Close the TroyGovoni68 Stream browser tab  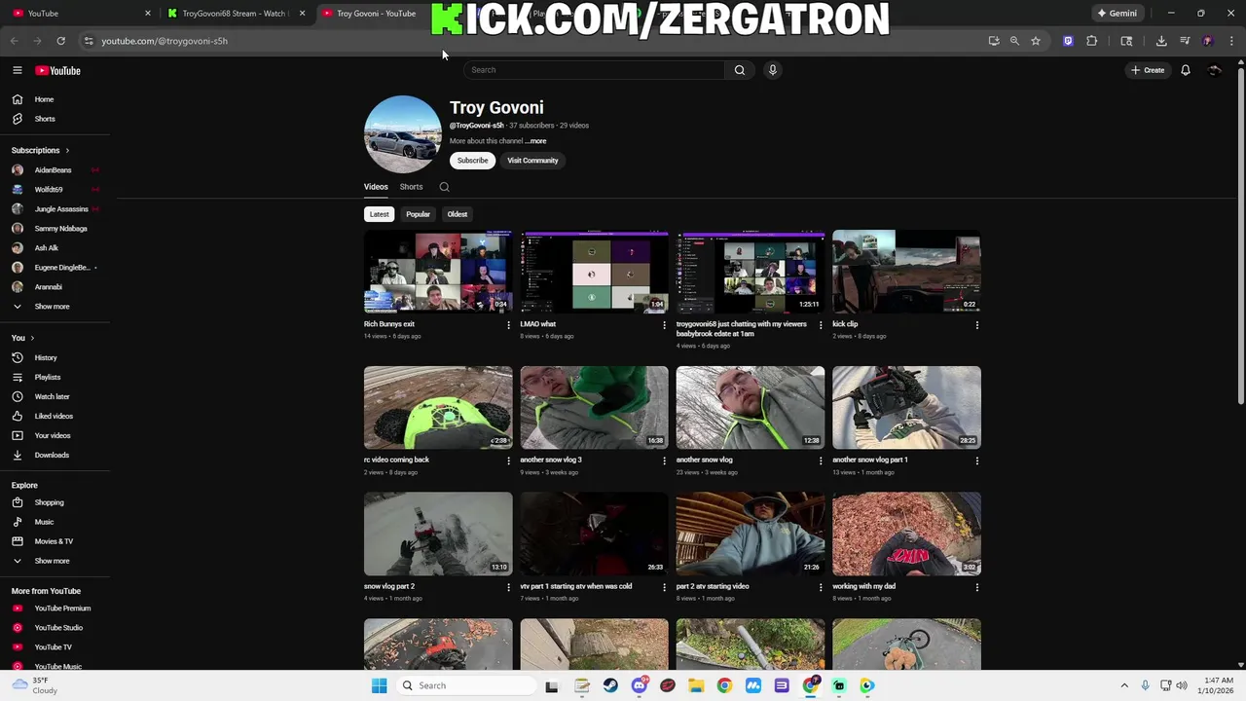[303, 14]
